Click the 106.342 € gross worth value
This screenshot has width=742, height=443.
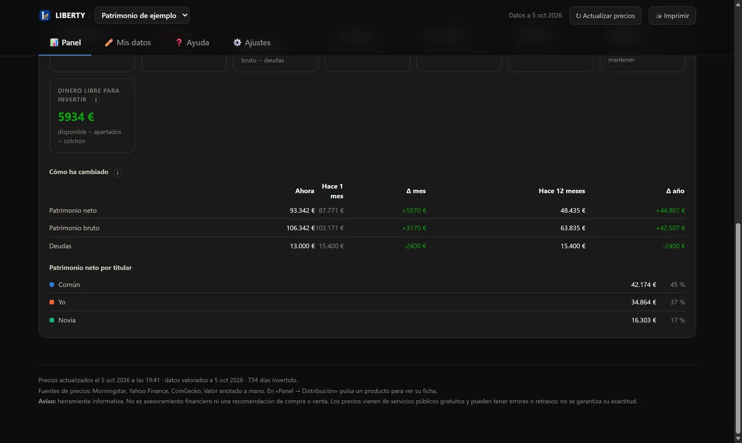[x=301, y=228]
